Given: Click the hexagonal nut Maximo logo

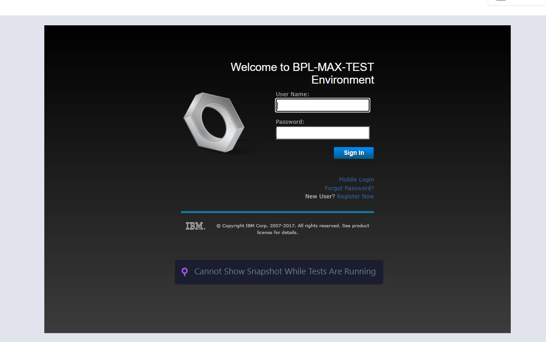Looking at the screenshot, I should tap(214, 122).
